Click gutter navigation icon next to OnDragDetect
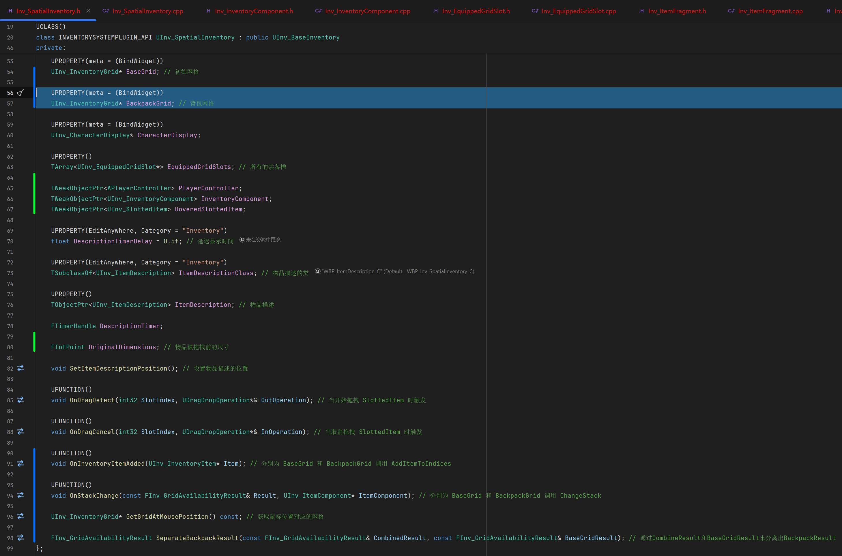 point(20,400)
